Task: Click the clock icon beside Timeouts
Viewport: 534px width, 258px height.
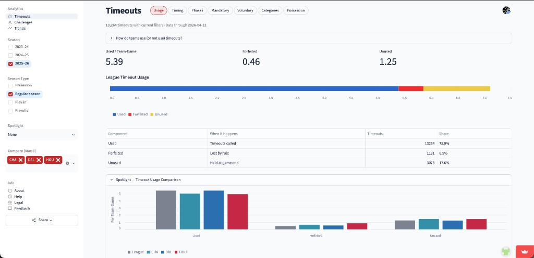Action: [10, 16]
